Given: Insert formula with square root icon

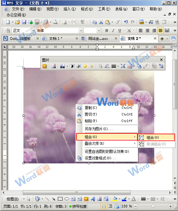Looking at the screenshot, I should [151, 22].
